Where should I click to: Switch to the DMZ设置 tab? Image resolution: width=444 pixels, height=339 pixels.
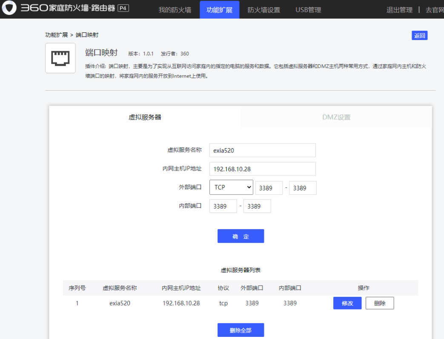pyautogui.click(x=336, y=117)
